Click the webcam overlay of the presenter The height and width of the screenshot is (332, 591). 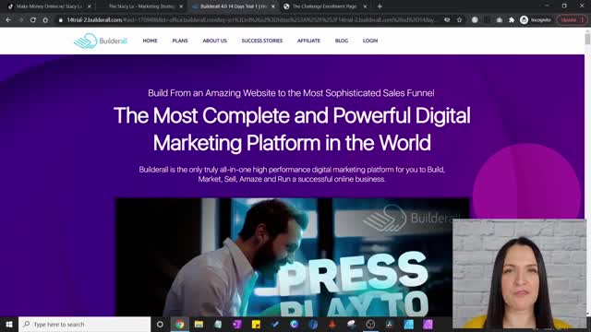(x=519, y=274)
